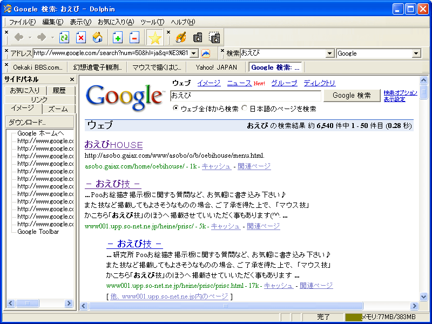Close the 検索 toolbar with its X
Image resolution: width=432 pixels, height=324 pixels.
tap(222, 50)
